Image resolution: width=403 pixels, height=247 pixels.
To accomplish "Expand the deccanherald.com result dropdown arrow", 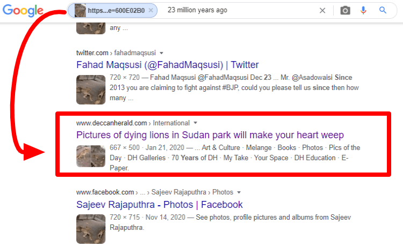I will point(196,123).
